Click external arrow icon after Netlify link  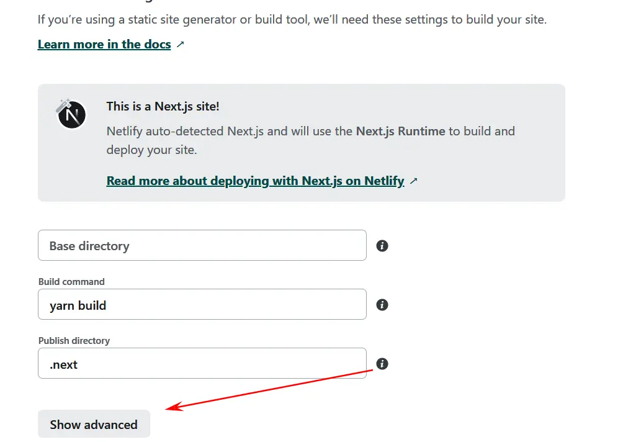414,181
